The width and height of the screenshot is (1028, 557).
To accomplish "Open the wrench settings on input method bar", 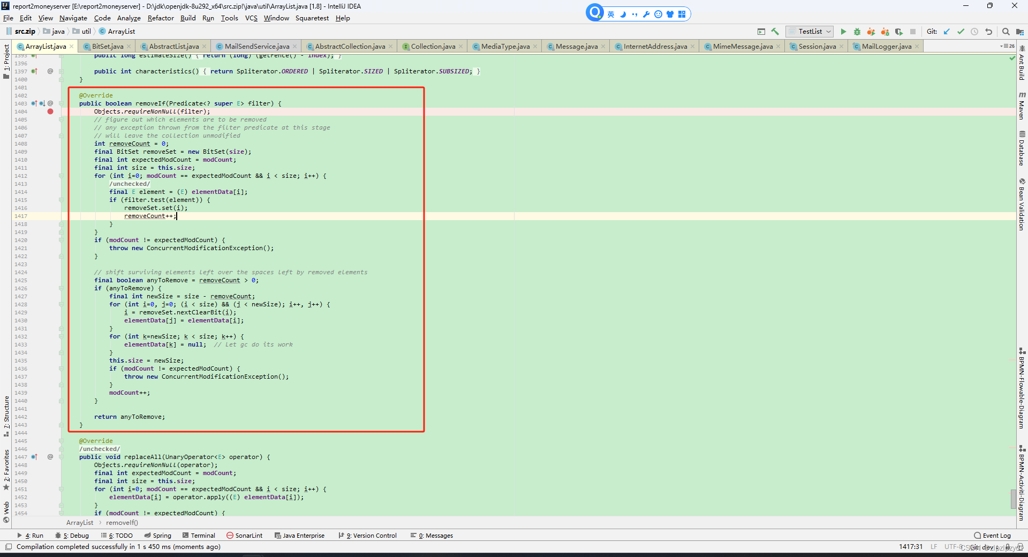I will [646, 14].
